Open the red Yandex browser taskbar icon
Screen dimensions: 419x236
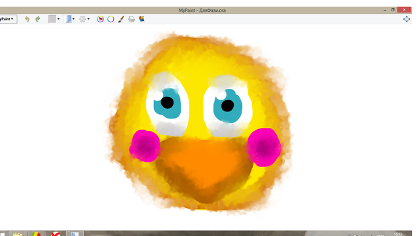pos(56,234)
